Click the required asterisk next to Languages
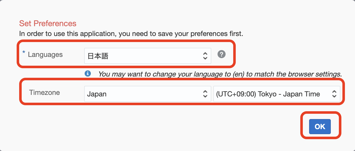 coord(24,53)
